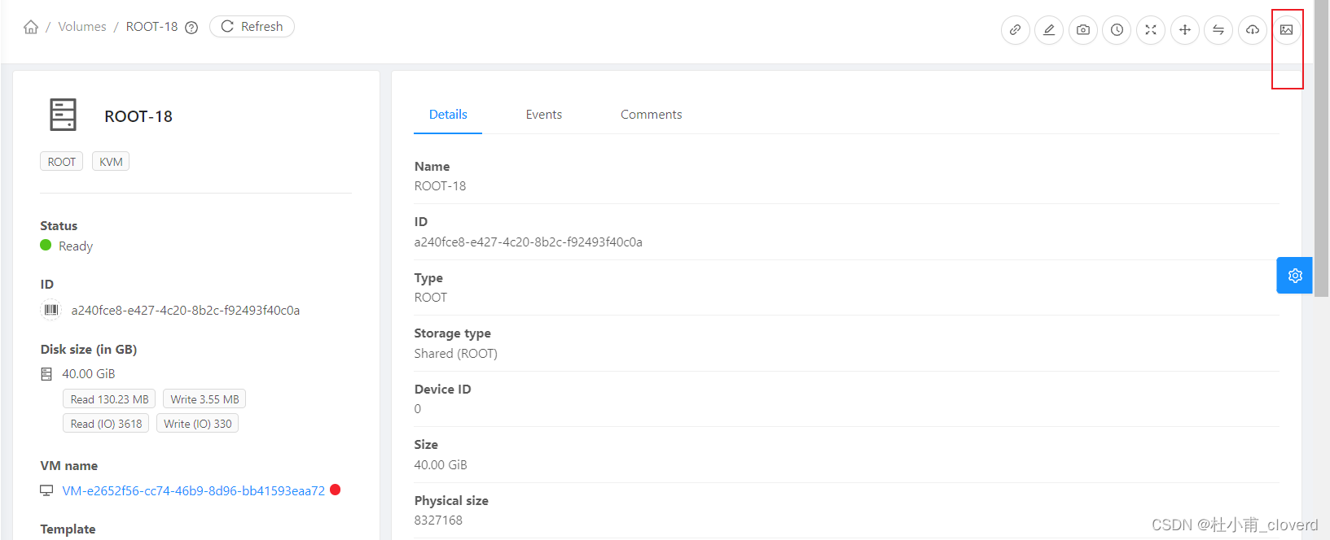Click the ROOT tag

[x=62, y=162]
